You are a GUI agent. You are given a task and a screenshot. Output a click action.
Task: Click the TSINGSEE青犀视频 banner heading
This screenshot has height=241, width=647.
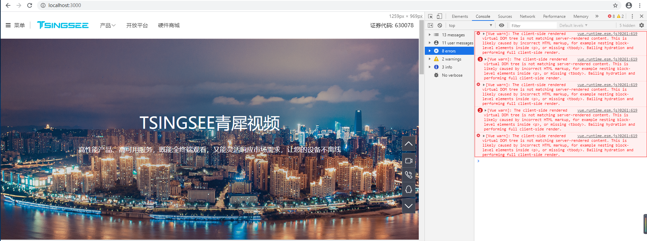pos(209,123)
